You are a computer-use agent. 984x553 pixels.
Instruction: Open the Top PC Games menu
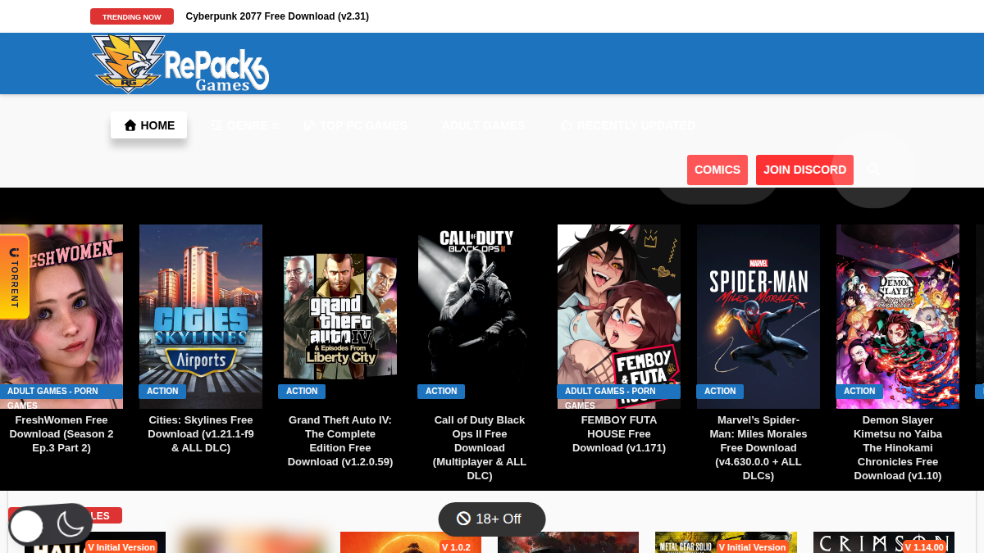point(355,125)
